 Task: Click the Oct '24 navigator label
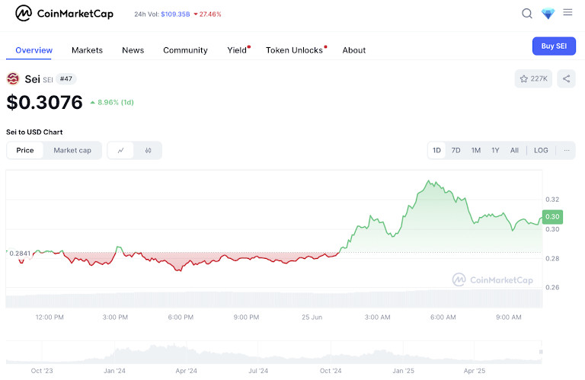click(331, 371)
